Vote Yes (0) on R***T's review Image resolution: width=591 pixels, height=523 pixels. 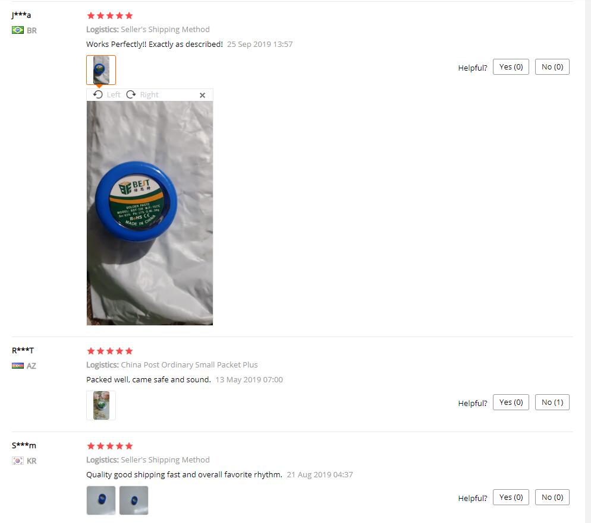click(511, 402)
